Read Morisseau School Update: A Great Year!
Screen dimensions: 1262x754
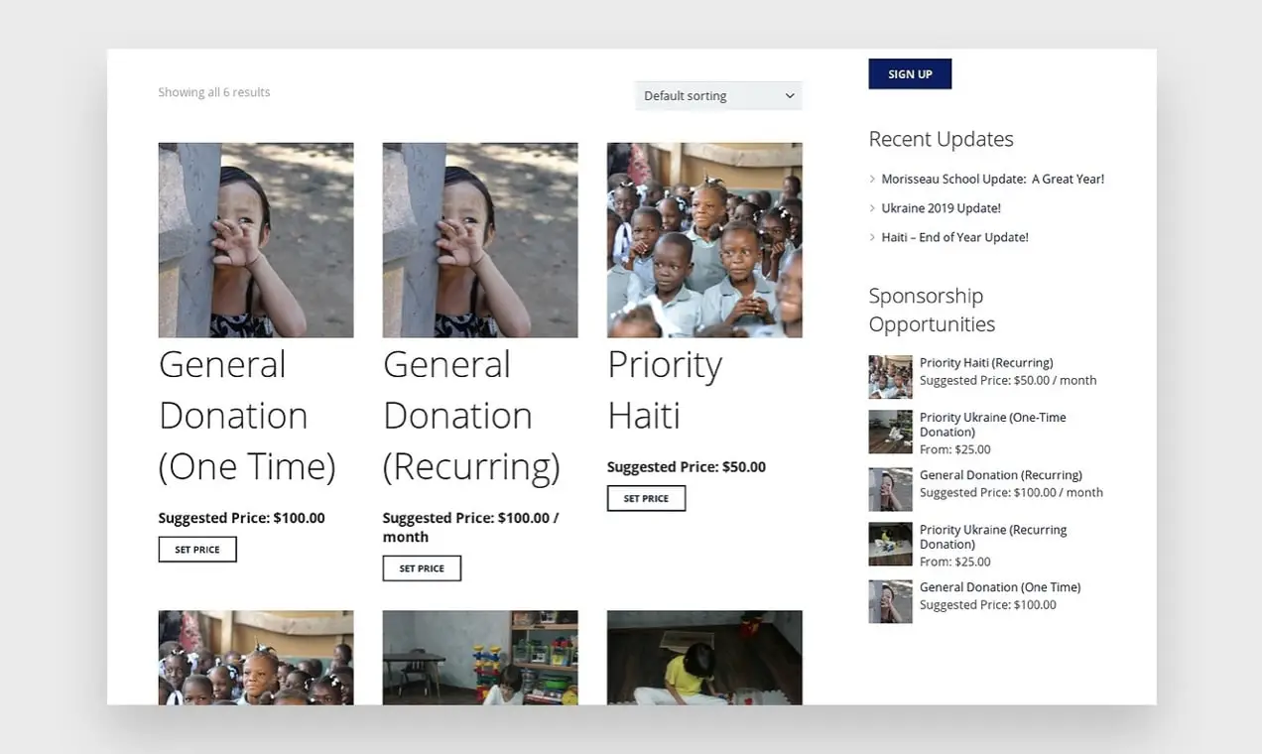click(993, 180)
